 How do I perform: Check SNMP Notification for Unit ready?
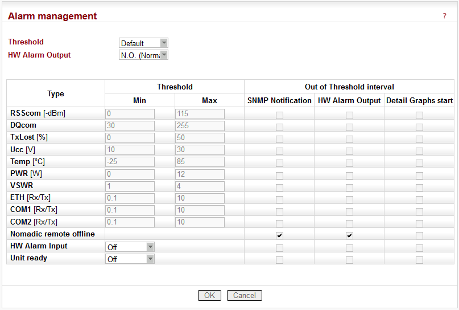280,260
